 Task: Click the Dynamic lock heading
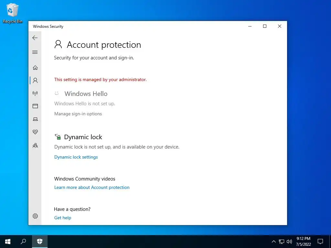83,137
